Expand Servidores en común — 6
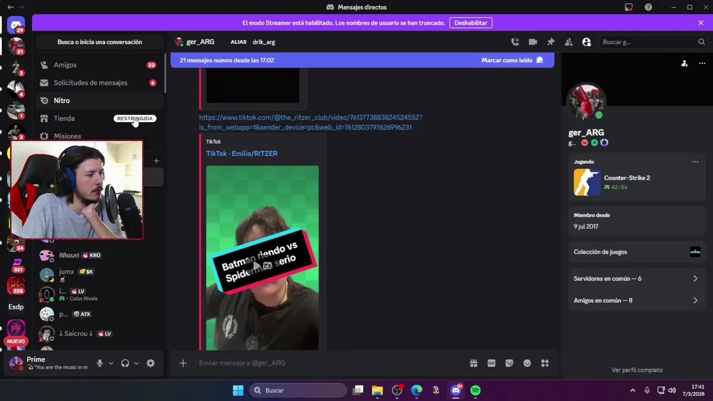This screenshot has height=401, width=713. (637, 278)
